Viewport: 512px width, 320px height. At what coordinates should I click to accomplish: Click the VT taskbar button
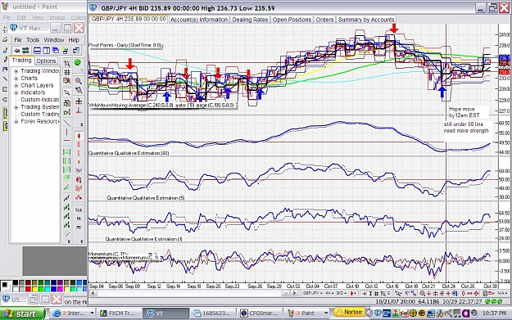point(165,313)
